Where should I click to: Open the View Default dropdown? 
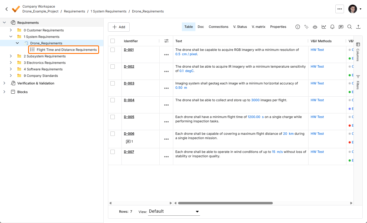click(x=174, y=211)
